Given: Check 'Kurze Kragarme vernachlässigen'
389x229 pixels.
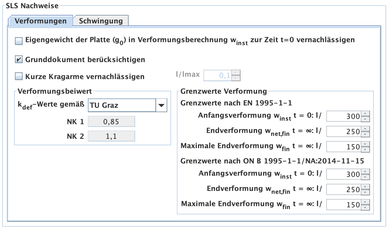Looking at the screenshot, I should (x=18, y=76).
